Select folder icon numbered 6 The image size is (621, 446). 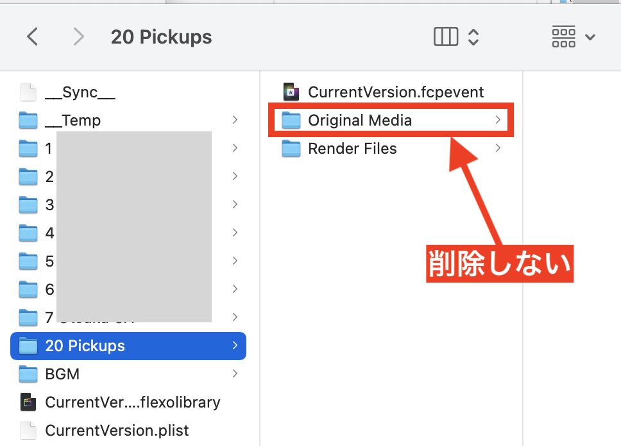click(28, 289)
